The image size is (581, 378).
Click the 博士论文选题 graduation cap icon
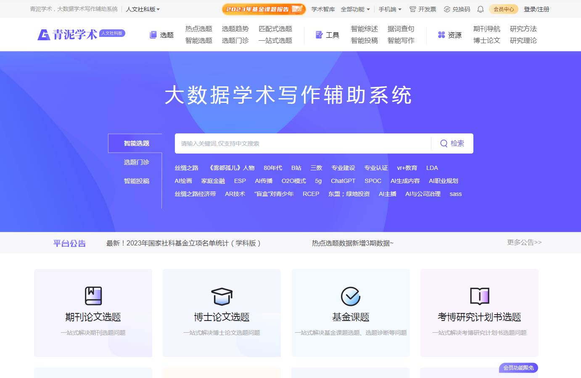[x=222, y=296]
